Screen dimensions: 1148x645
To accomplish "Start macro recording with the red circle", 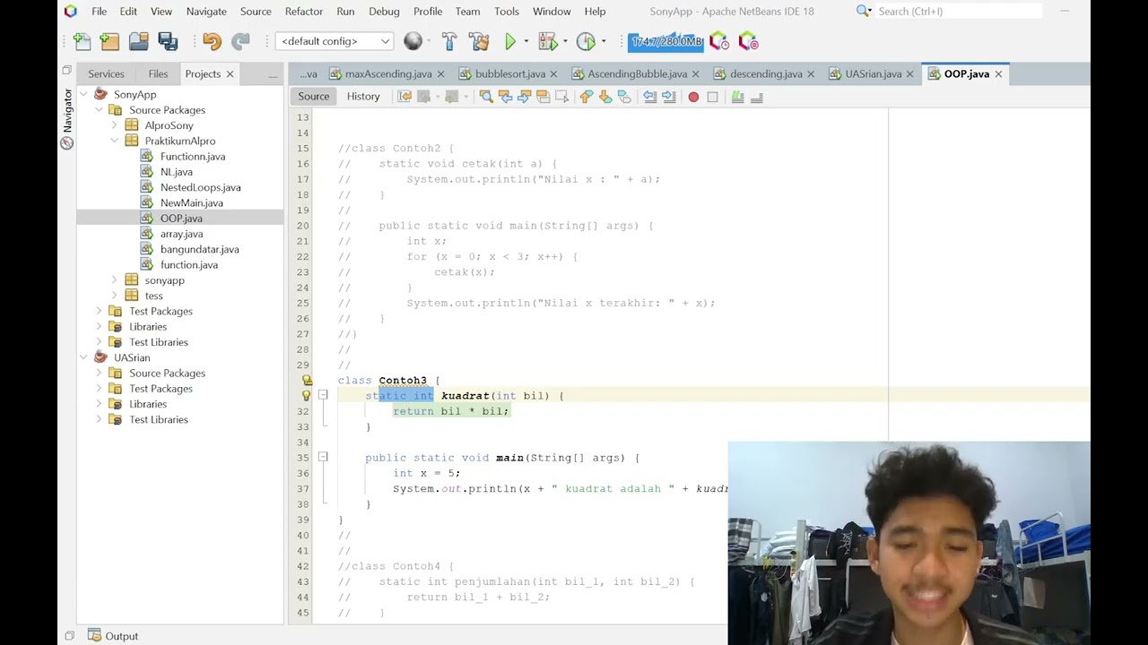I will point(693,97).
